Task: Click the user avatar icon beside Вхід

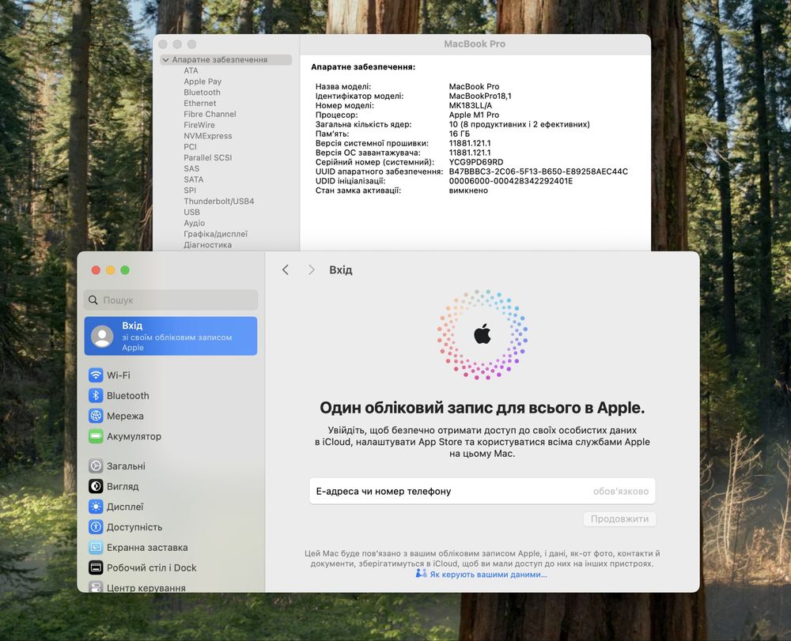Action: coord(102,336)
